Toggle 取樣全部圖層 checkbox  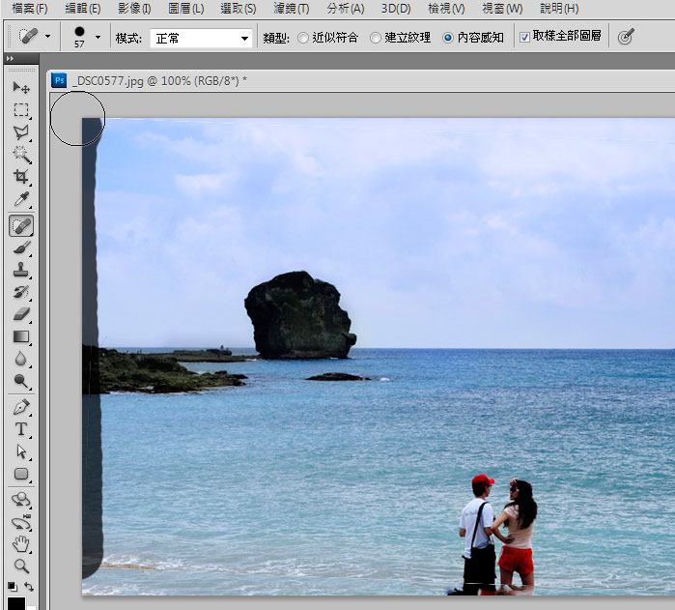coord(524,37)
